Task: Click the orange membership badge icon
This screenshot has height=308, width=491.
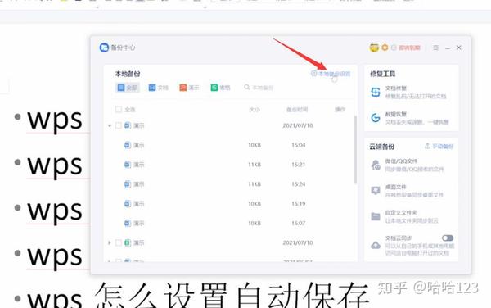Action: point(385,48)
